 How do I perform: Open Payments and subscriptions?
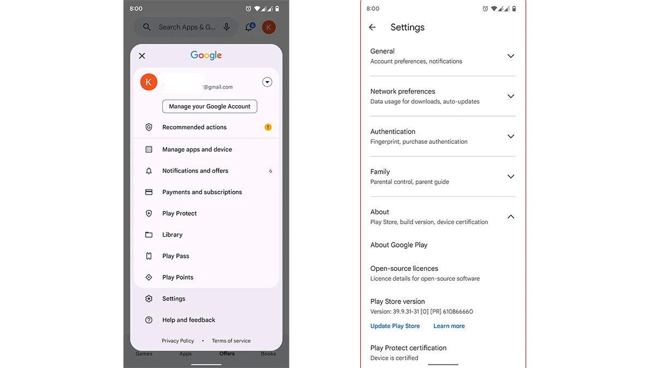pyautogui.click(x=206, y=192)
